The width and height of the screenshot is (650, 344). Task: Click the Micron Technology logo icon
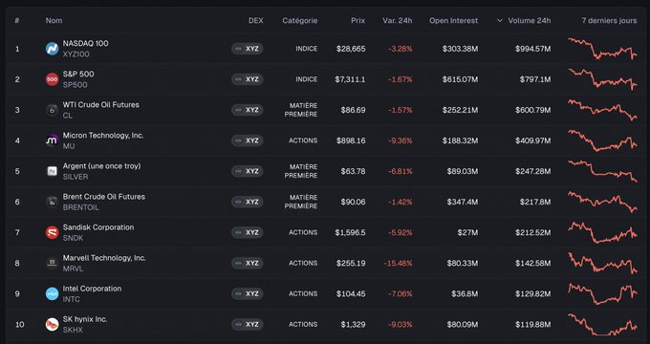pyautogui.click(x=52, y=140)
